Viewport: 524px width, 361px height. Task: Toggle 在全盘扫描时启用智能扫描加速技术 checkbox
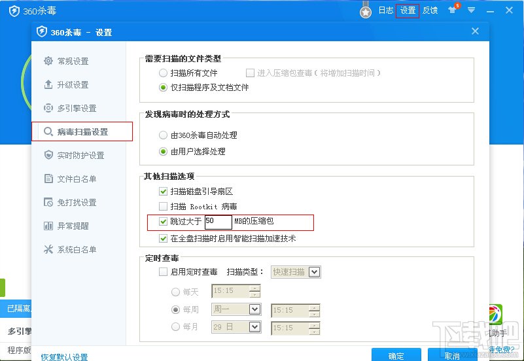click(163, 239)
